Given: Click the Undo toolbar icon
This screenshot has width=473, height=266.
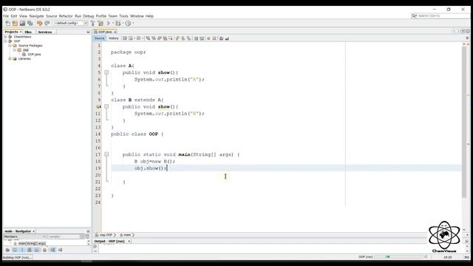Looking at the screenshot, I should pyautogui.click(x=39, y=23).
